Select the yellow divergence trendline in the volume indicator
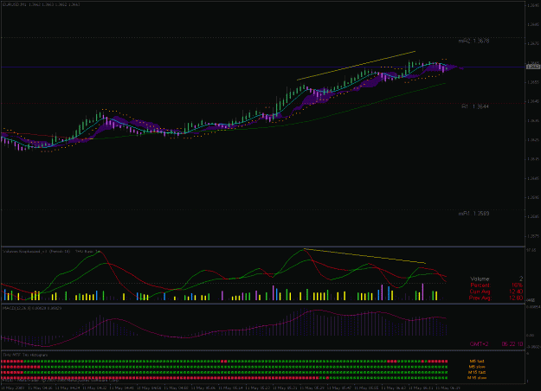Screen dimensions: 541x391 (x=364, y=256)
